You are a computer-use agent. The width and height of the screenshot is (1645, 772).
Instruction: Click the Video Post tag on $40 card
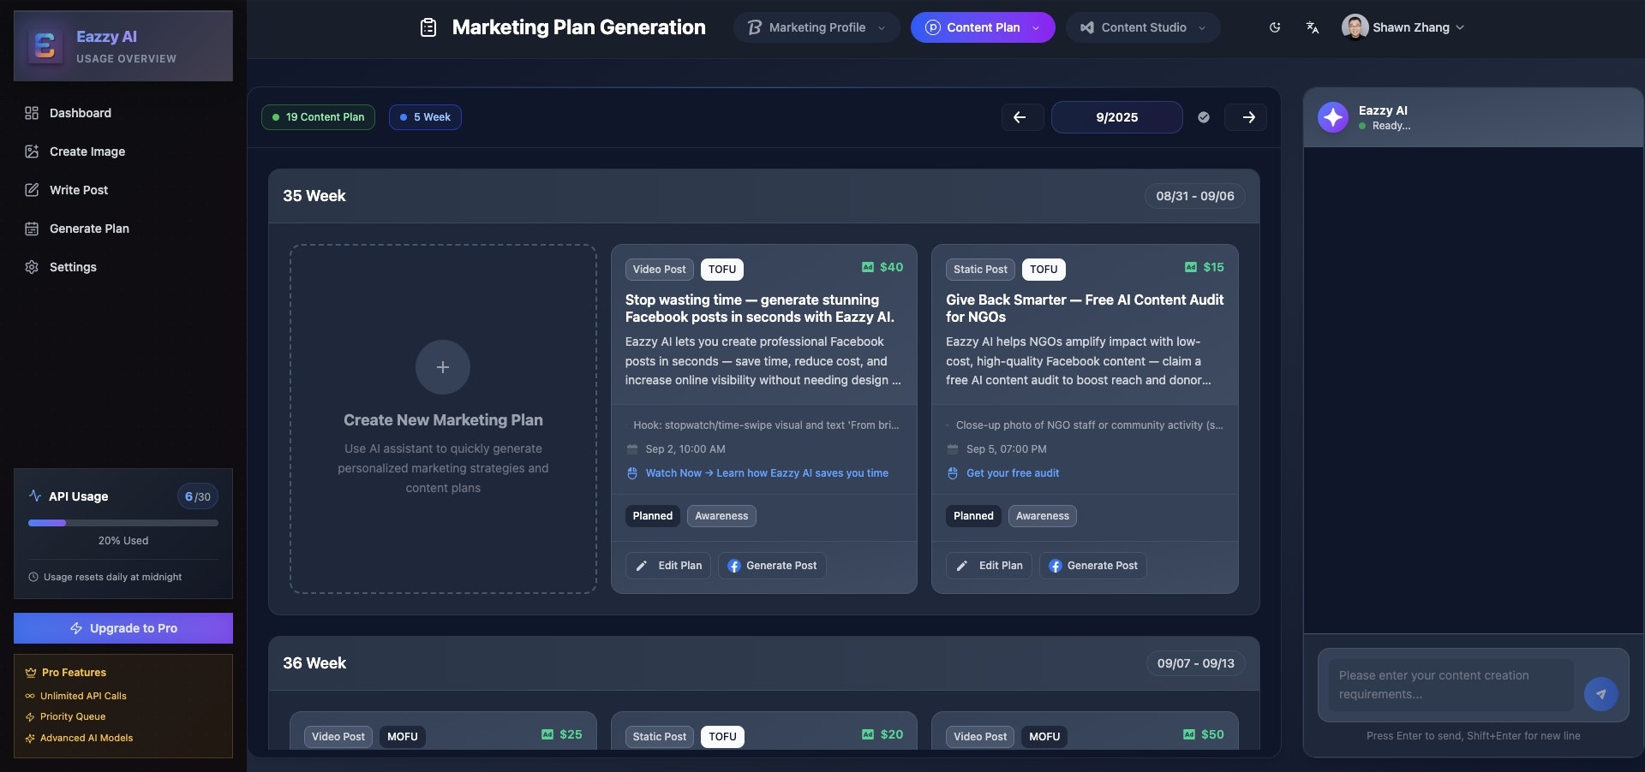pos(659,270)
